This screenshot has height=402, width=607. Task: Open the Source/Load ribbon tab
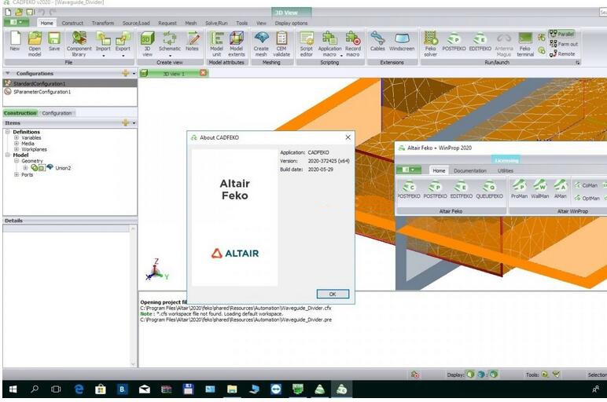[x=136, y=24]
